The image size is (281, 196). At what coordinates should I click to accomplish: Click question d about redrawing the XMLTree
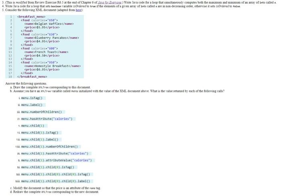55,192
